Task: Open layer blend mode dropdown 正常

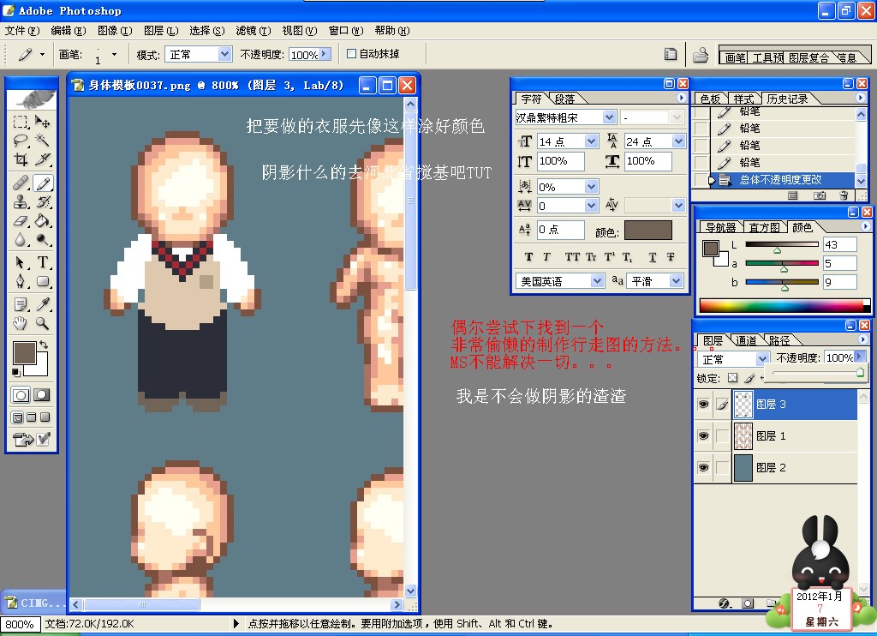Action: [x=762, y=359]
